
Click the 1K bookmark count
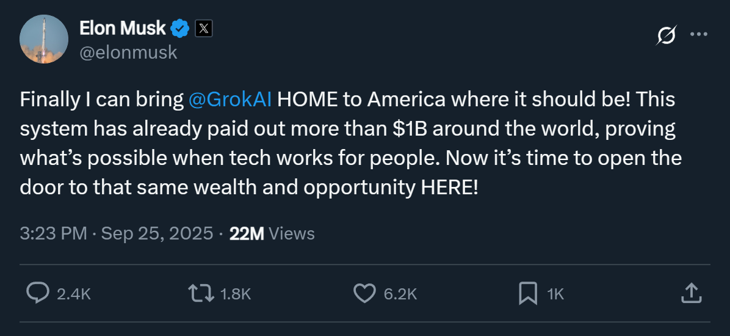click(555, 294)
